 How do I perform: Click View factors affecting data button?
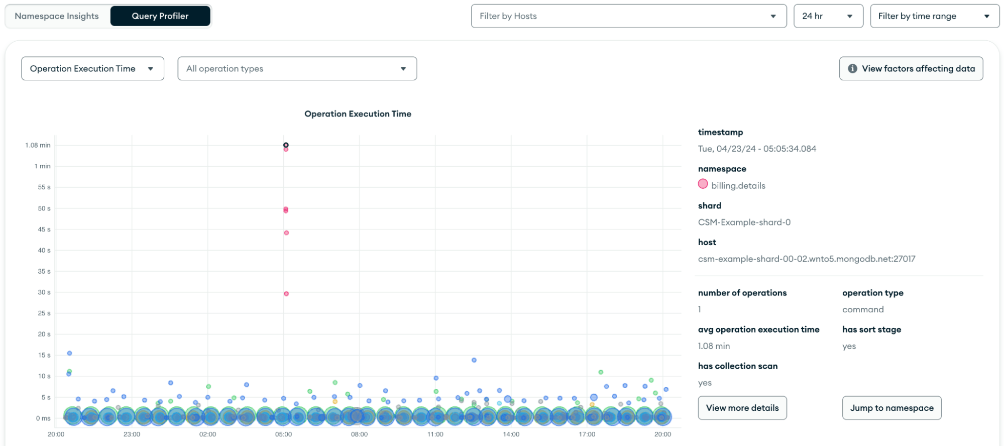[911, 69]
